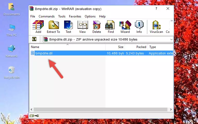Sort files by Packed column

(136, 47)
